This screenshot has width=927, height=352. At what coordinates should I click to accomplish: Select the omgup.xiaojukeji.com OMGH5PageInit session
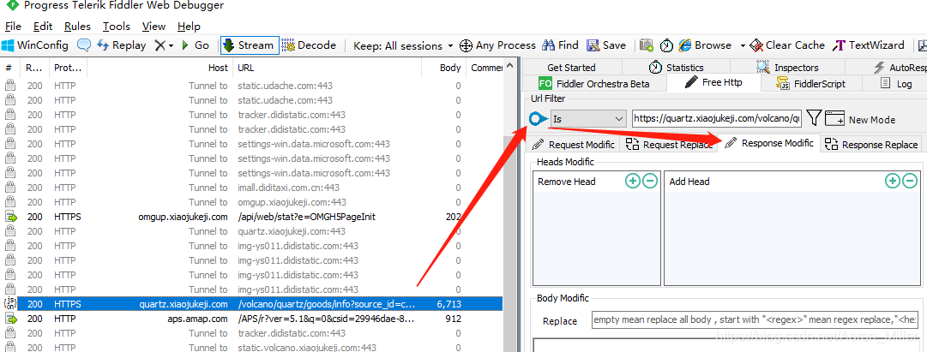tap(251, 217)
